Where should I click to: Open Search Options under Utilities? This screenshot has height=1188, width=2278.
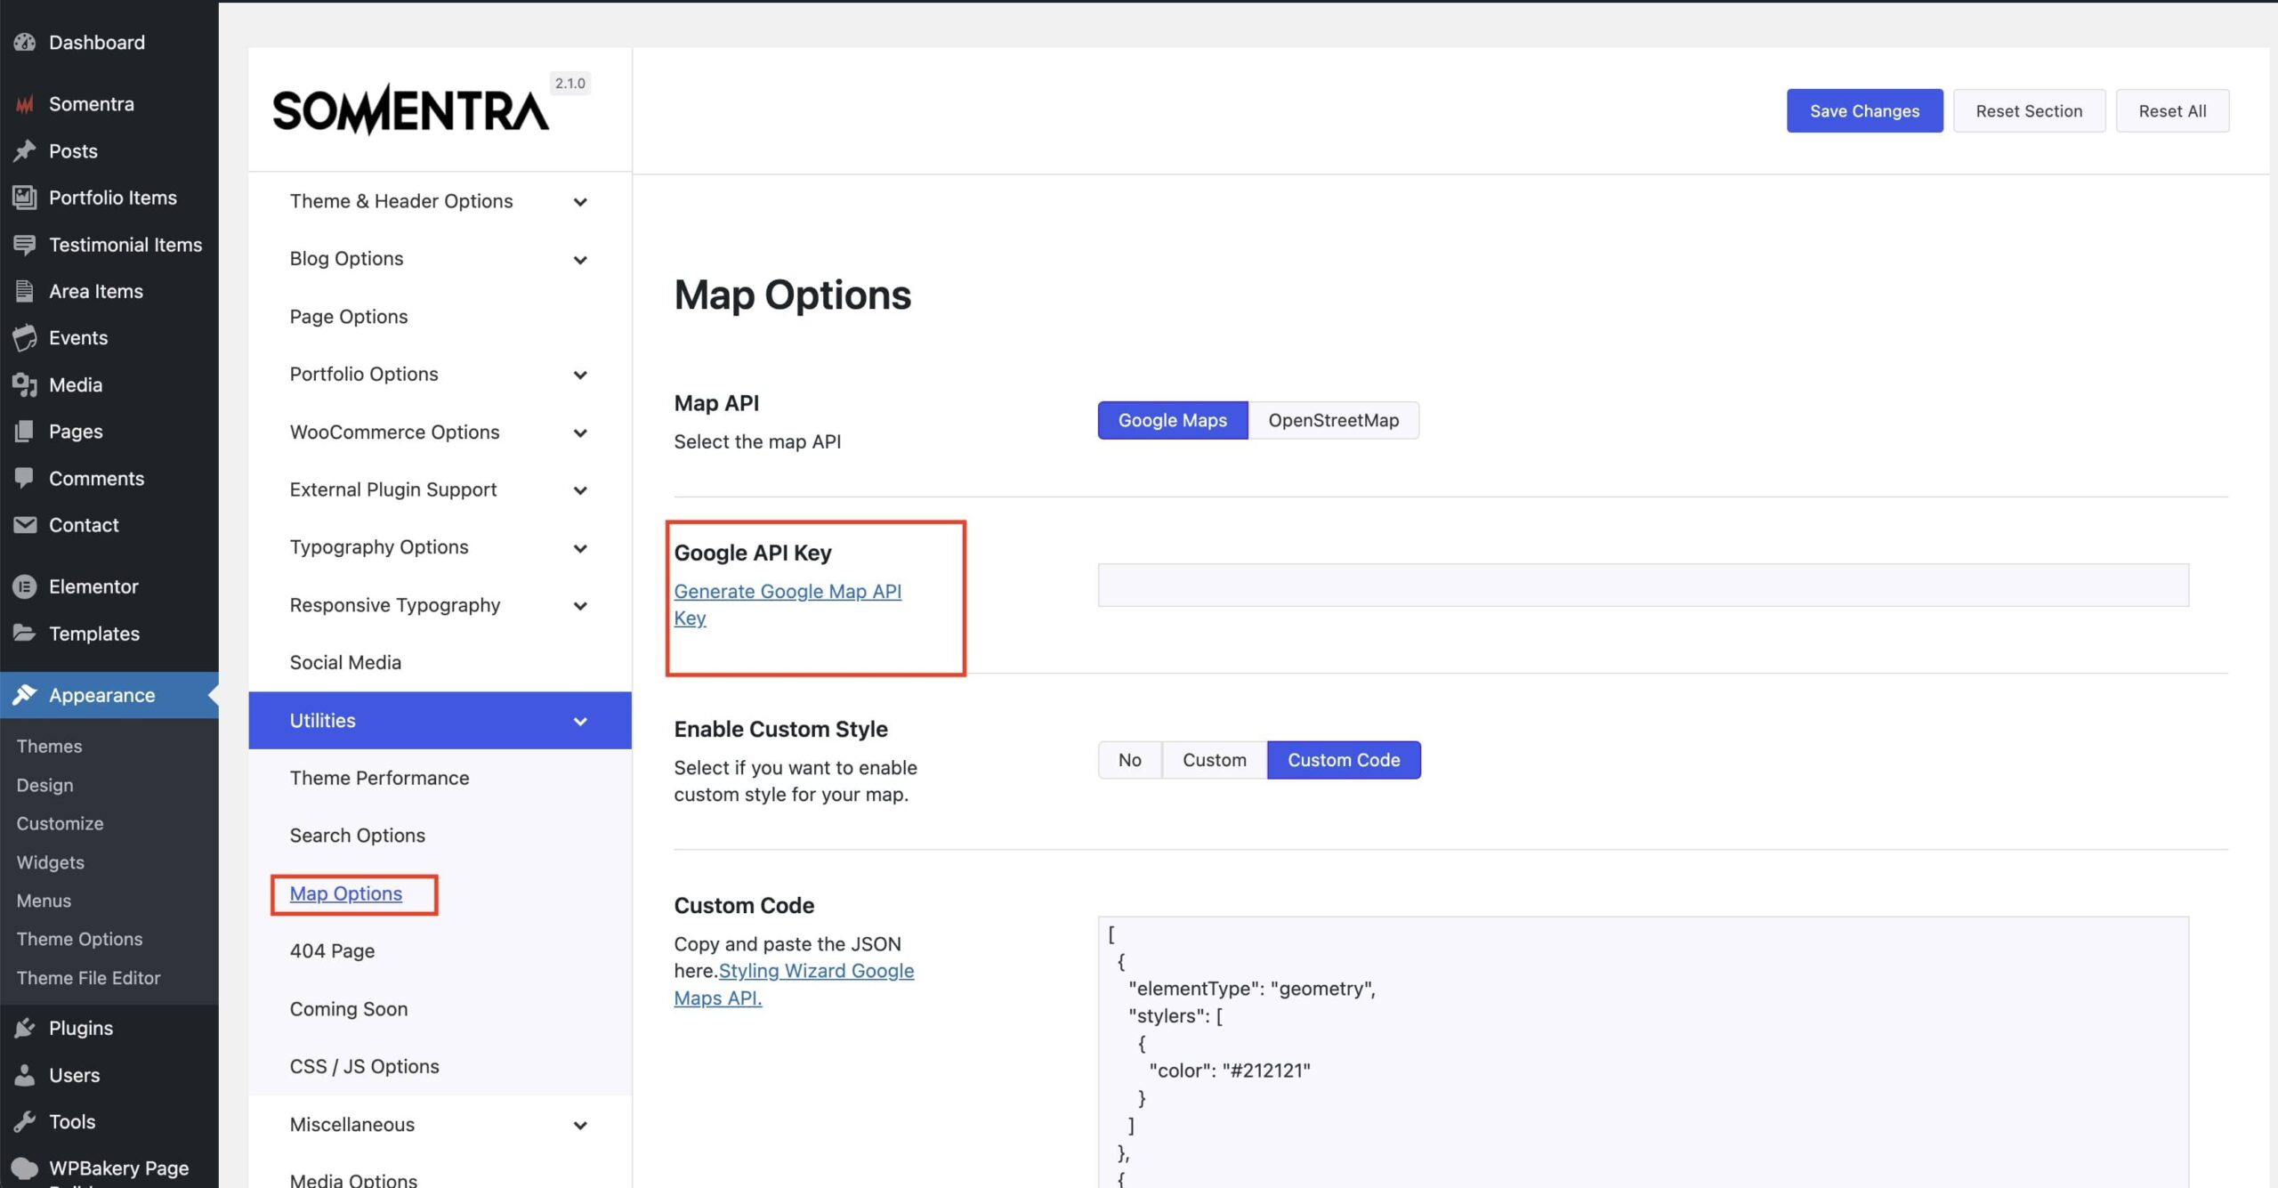pyautogui.click(x=357, y=835)
